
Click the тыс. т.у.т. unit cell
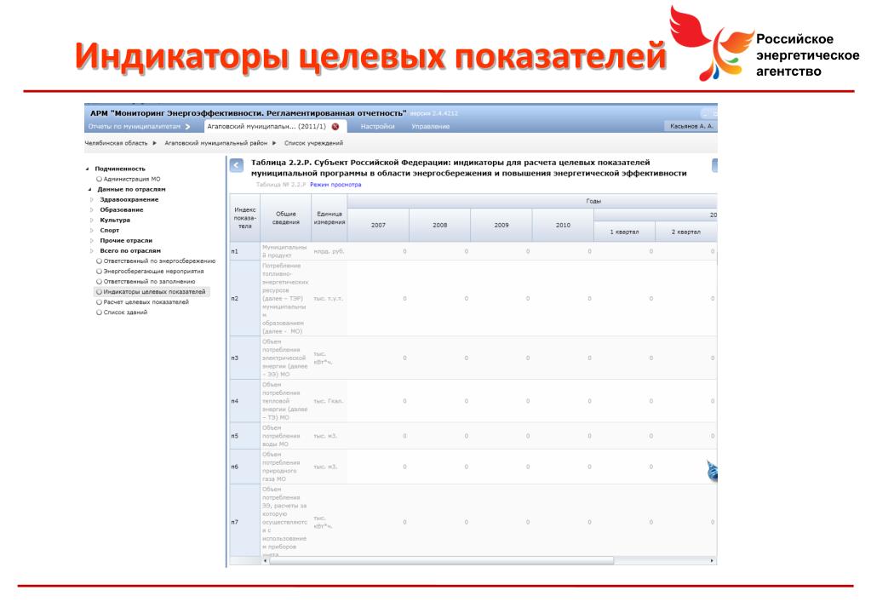pyautogui.click(x=329, y=299)
